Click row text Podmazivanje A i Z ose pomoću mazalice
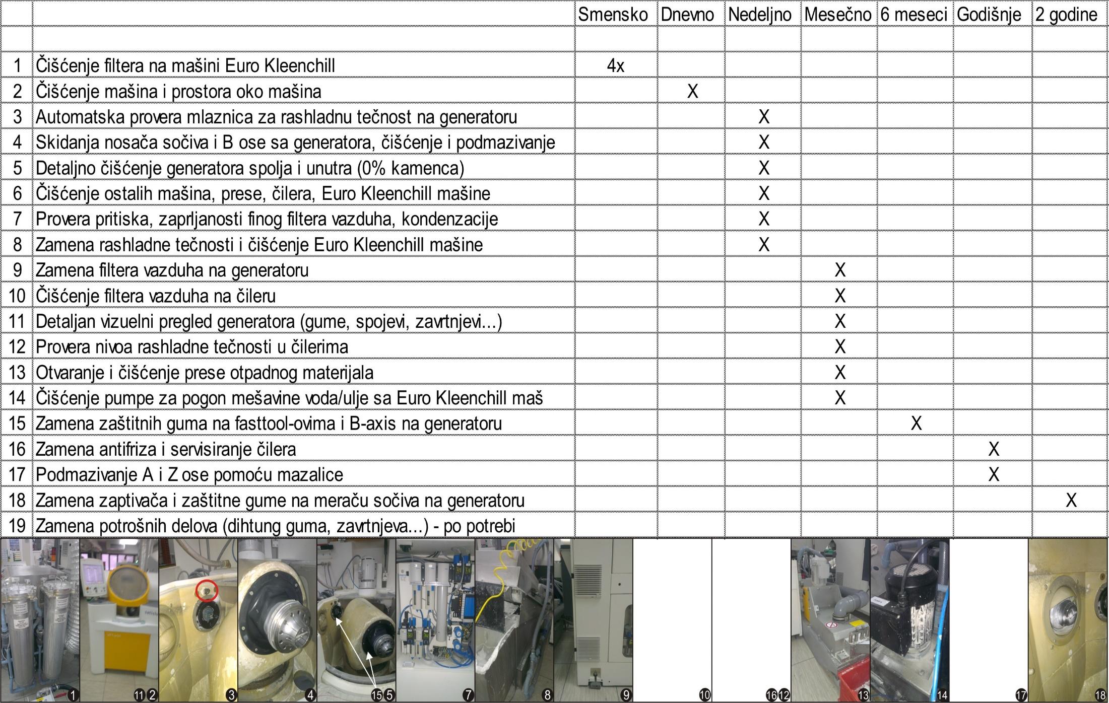This screenshot has height=703, width=1109. pyautogui.click(x=189, y=475)
